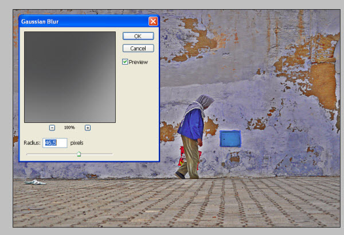Click the "Radius:" label
The width and height of the screenshot is (344, 235).
(32, 143)
